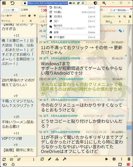133x167 pixels.
Task: Expand the tab list chevron at top right
Action: [131, 9]
